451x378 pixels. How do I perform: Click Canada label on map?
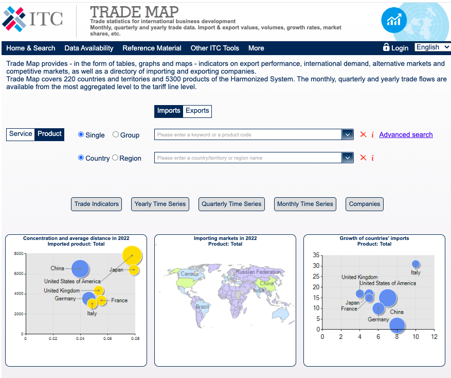pyautogui.click(x=189, y=273)
